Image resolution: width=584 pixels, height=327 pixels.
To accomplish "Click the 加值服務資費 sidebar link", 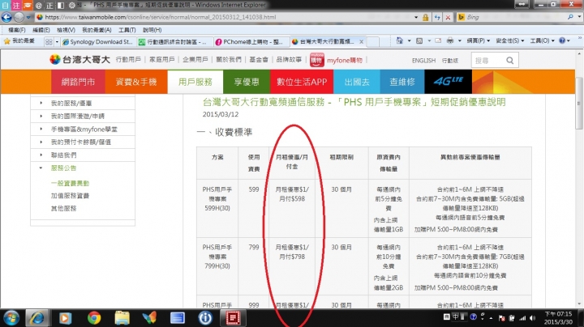I will coord(70,196).
